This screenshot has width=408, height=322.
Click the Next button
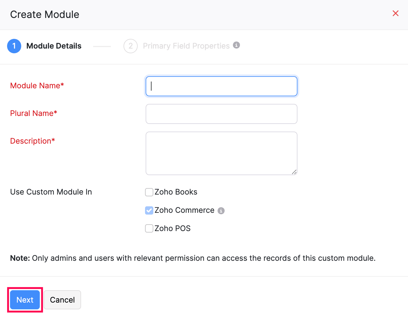tap(25, 300)
